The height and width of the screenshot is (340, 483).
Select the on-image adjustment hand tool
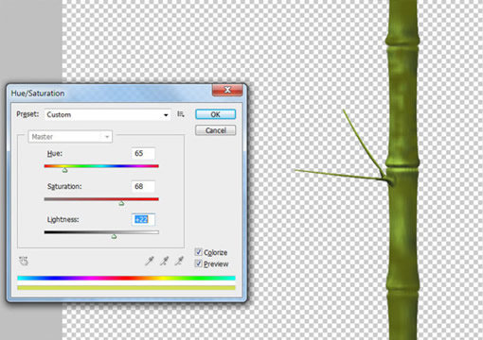[x=24, y=261]
